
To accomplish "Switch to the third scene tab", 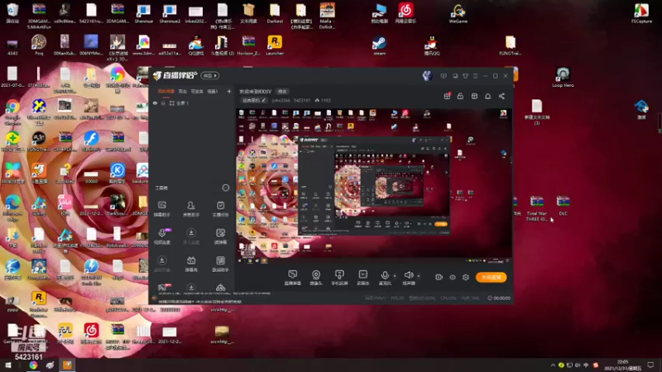I will (197, 91).
